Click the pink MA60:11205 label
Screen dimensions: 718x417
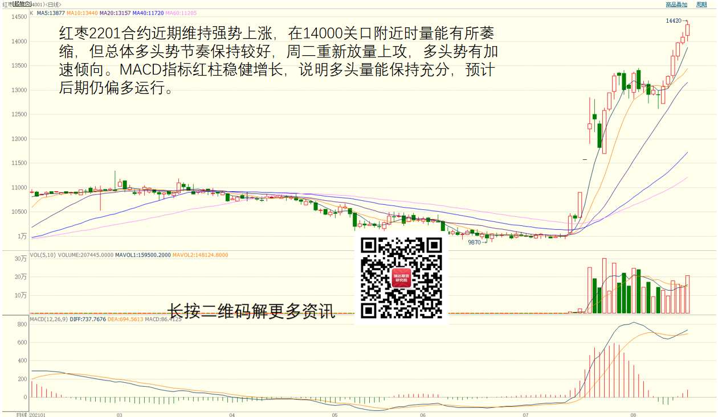(181, 13)
